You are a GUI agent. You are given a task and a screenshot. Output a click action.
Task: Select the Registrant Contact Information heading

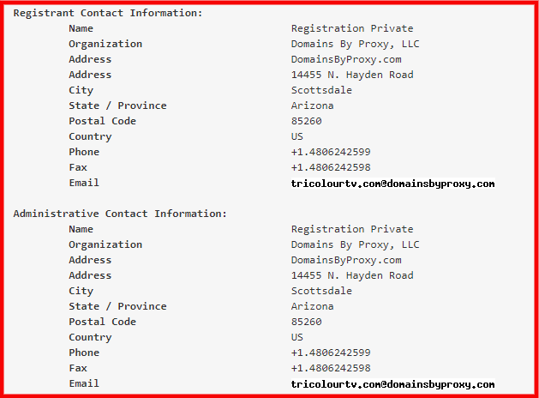pyautogui.click(x=108, y=13)
